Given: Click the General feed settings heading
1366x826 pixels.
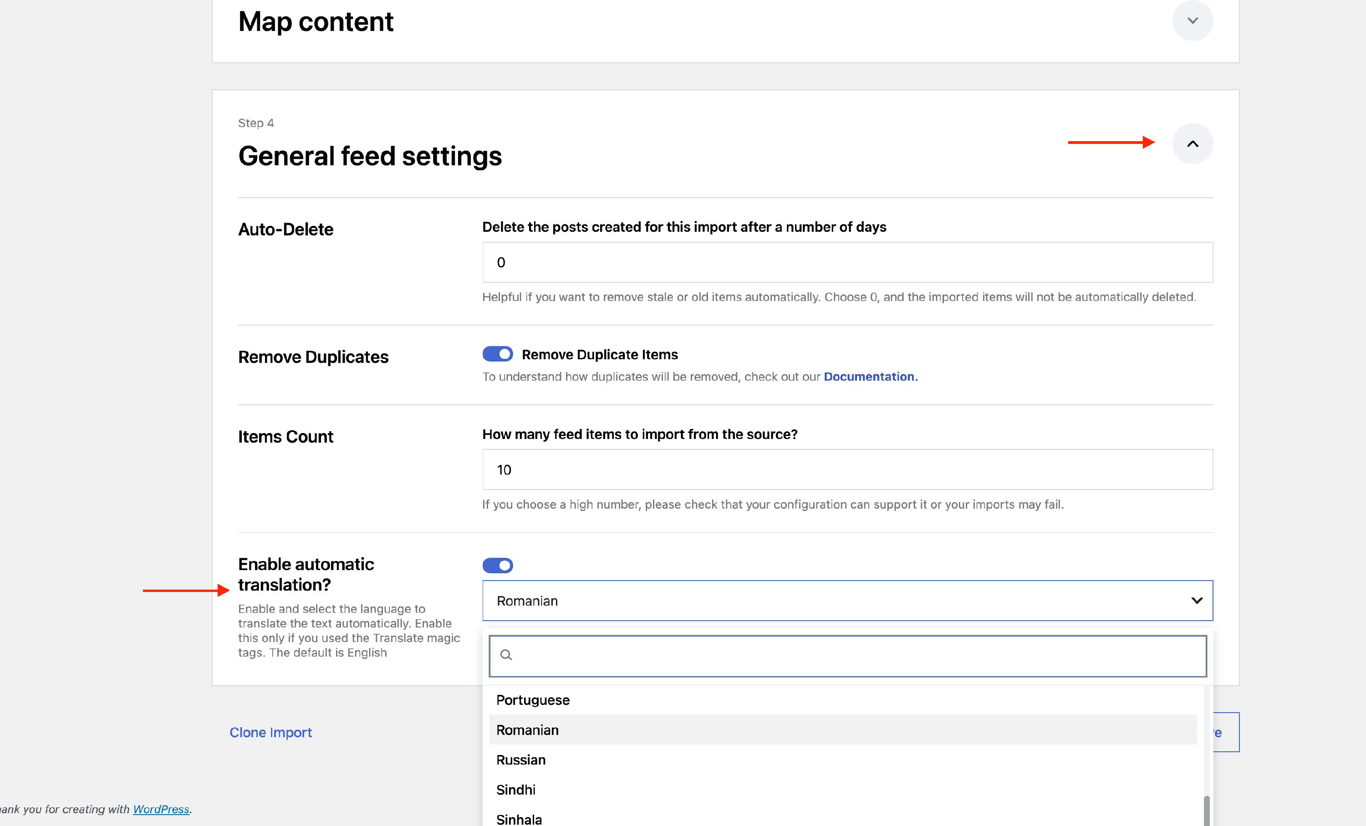Looking at the screenshot, I should (370, 156).
